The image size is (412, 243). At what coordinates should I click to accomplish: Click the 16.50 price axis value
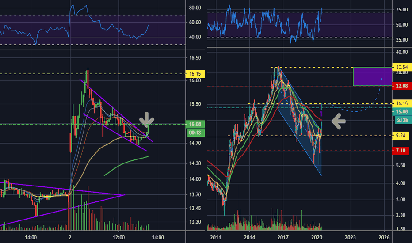pos(195,58)
